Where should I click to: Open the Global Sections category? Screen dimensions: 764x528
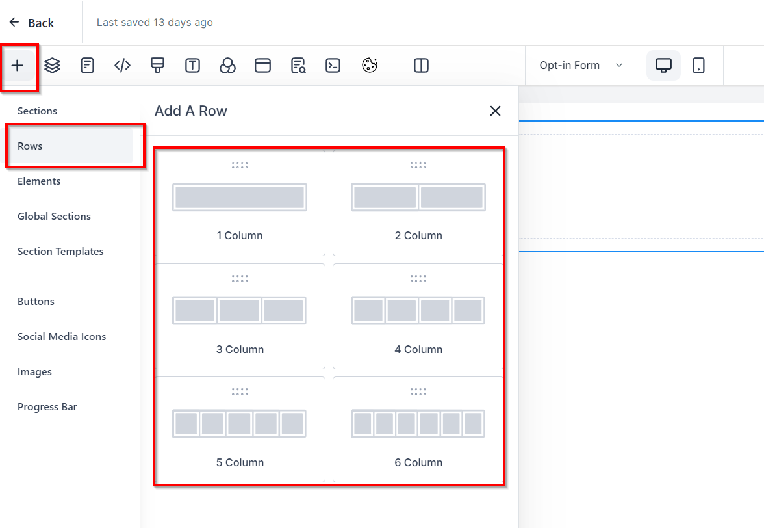pos(54,217)
